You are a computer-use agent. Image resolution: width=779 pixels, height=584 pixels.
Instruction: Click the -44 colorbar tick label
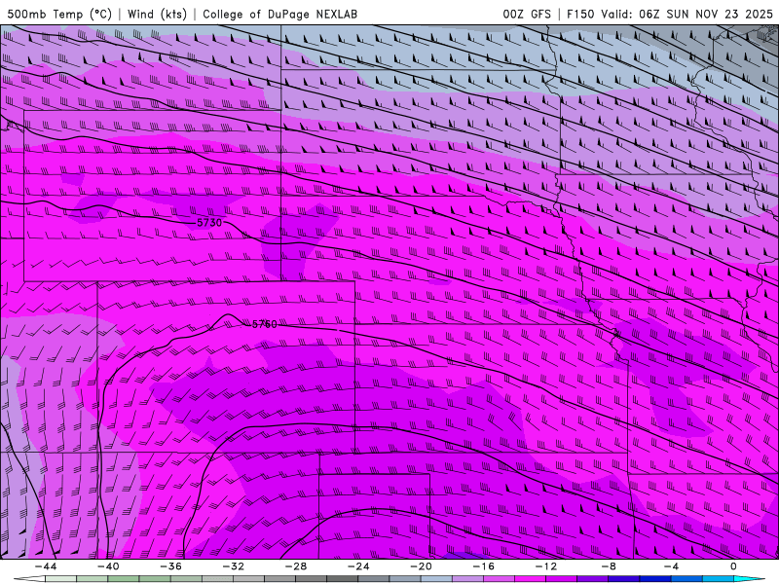click(45, 566)
